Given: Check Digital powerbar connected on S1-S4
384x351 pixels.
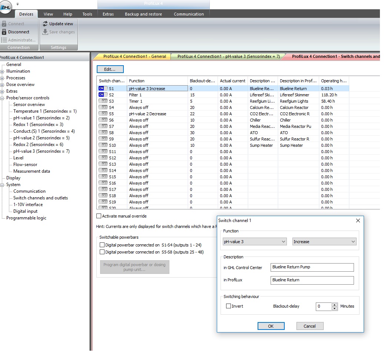Looking at the screenshot, I should tap(102, 245).
